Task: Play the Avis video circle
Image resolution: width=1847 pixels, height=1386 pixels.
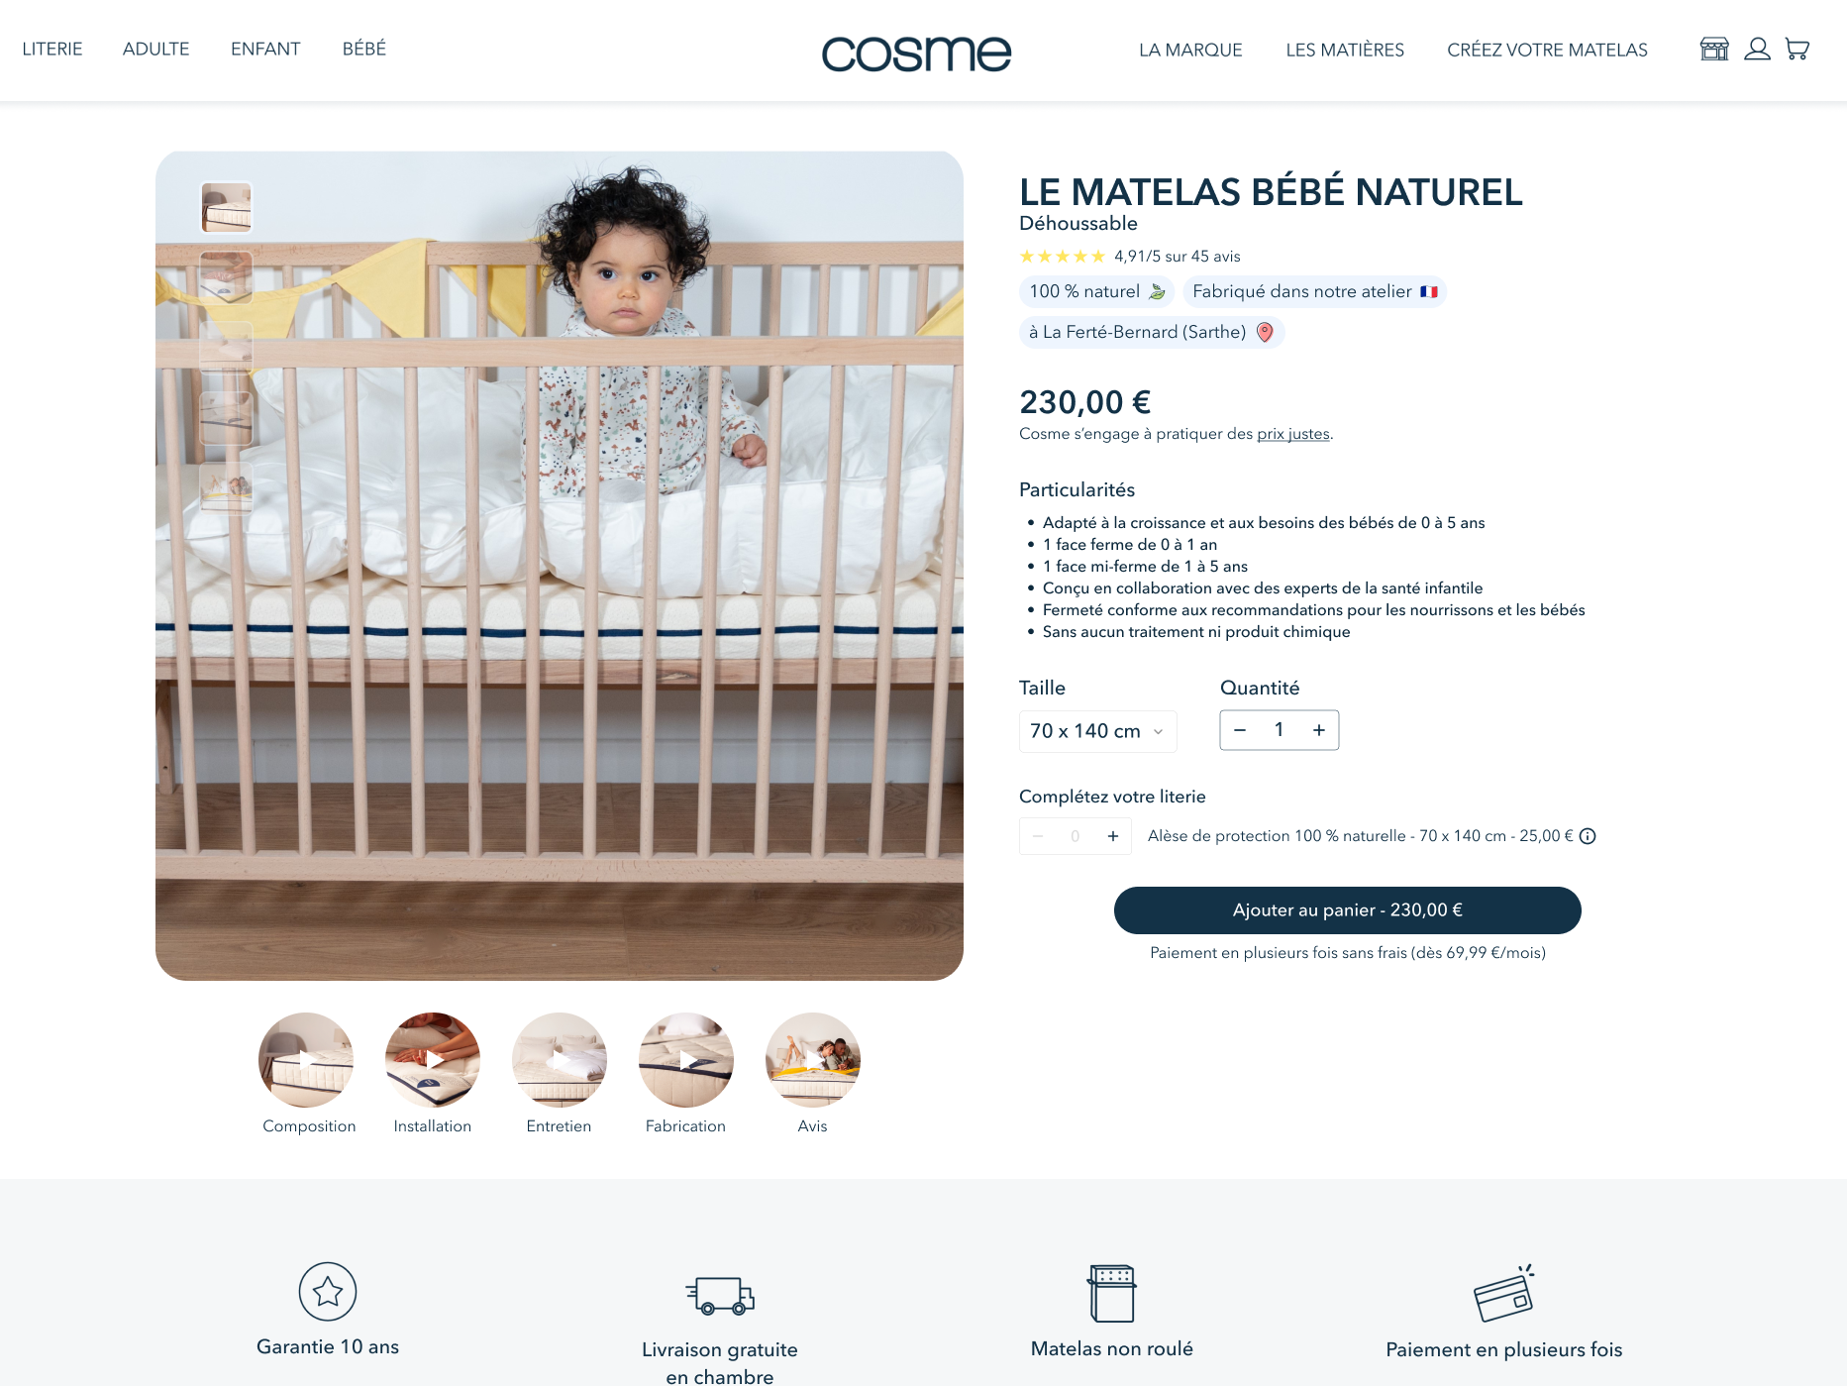Action: coord(813,1060)
